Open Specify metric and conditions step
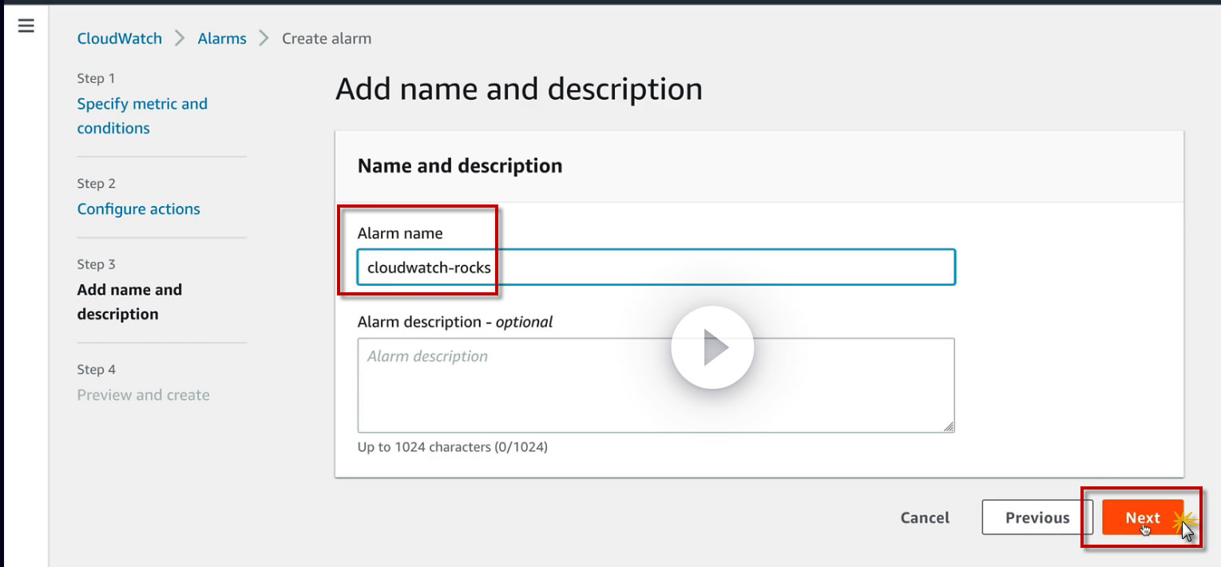The width and height of the screenshot is (1221, 567). click(142, 116)
